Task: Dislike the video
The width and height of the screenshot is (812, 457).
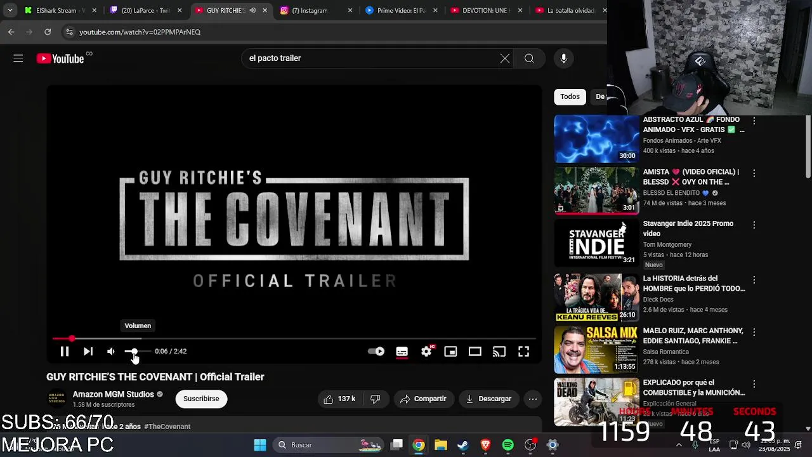Action: pyautogui.click(x=376, y=399)
